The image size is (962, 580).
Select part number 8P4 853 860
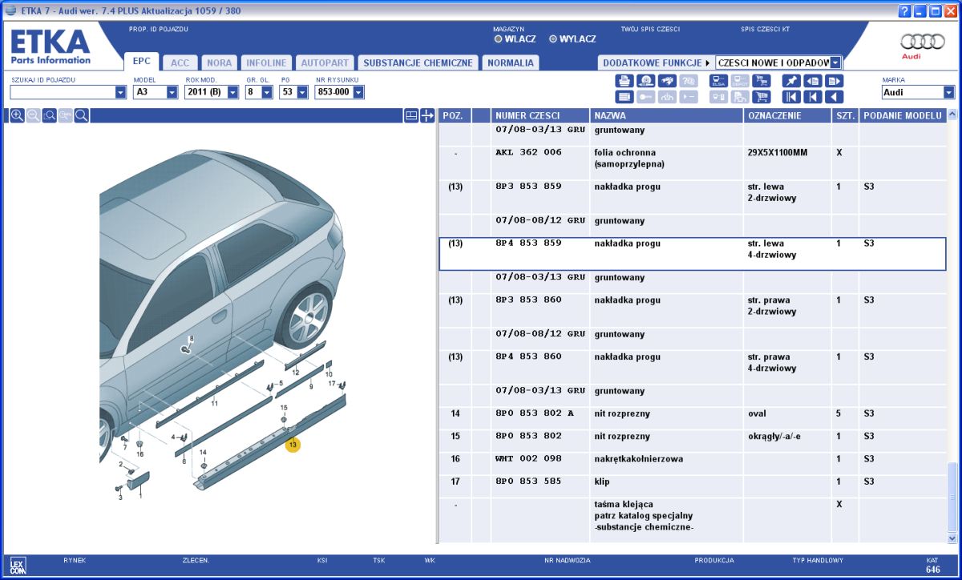pos(529,356)
